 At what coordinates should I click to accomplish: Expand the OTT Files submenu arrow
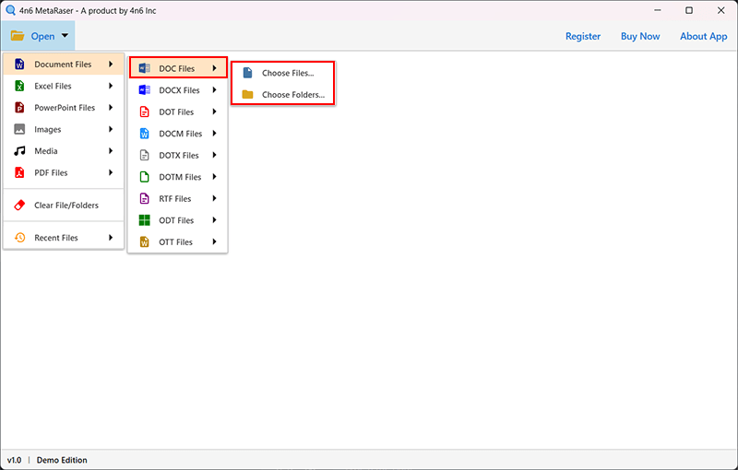click(214, 241)
